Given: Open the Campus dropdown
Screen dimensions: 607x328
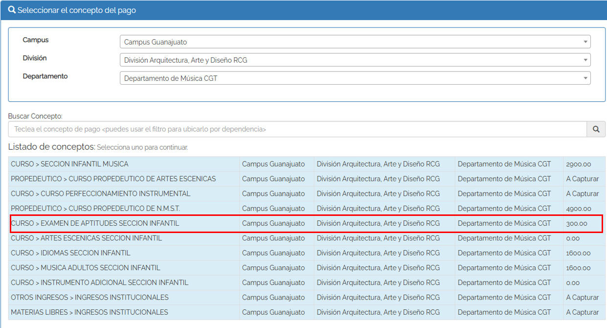Looking at the screenshot, I should pyautogui.click(x=355, y=42).
